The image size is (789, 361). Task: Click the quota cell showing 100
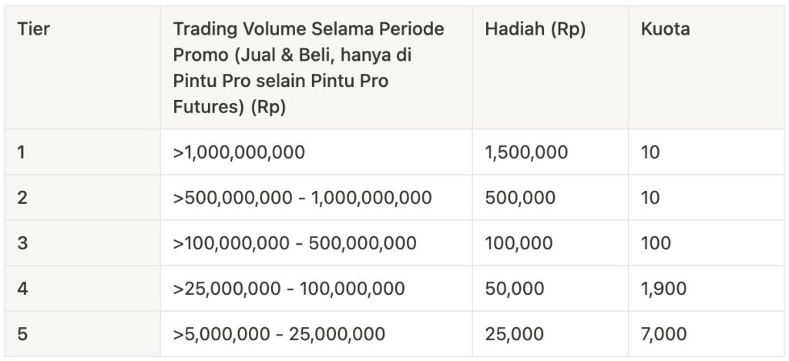656,243
